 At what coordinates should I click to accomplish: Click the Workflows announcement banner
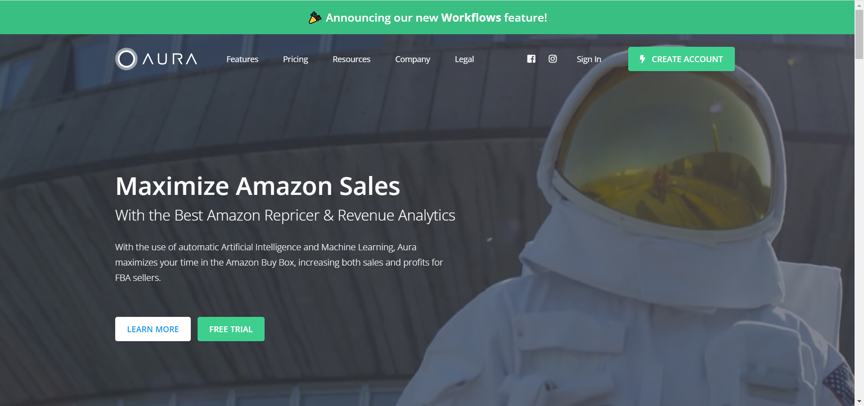[x=427, y=18]
